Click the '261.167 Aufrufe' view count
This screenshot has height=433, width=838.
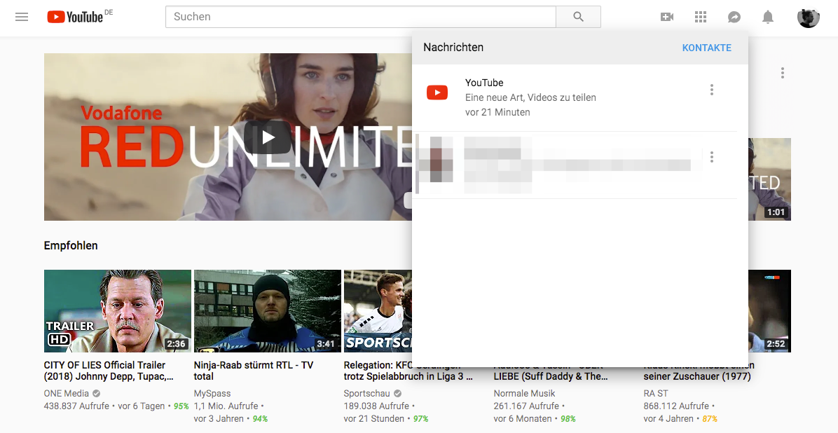click(x=526, y=406)
